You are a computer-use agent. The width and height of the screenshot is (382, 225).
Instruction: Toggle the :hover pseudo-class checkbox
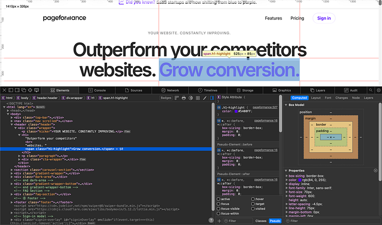[x=253, y=199]
